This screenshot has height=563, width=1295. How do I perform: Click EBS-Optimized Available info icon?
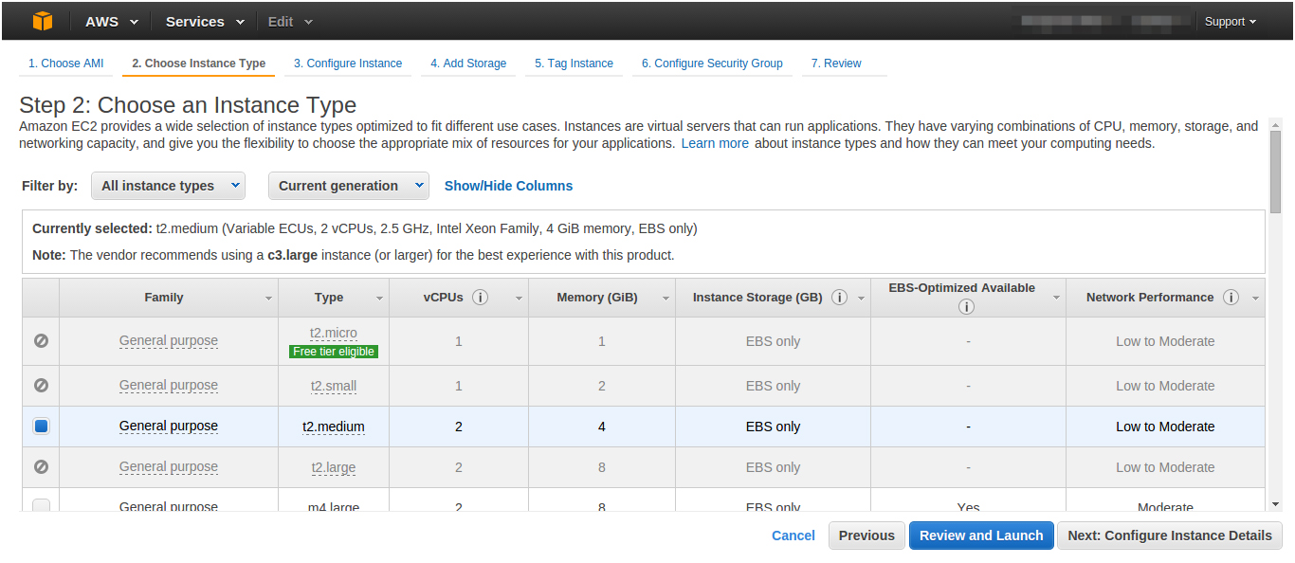(x=966, y=307)
